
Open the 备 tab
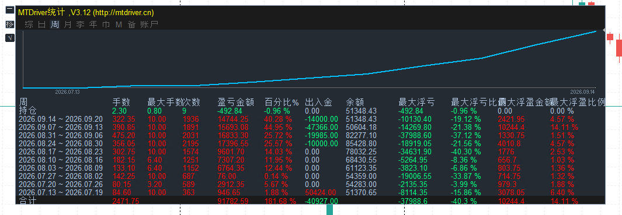point(131,24)
